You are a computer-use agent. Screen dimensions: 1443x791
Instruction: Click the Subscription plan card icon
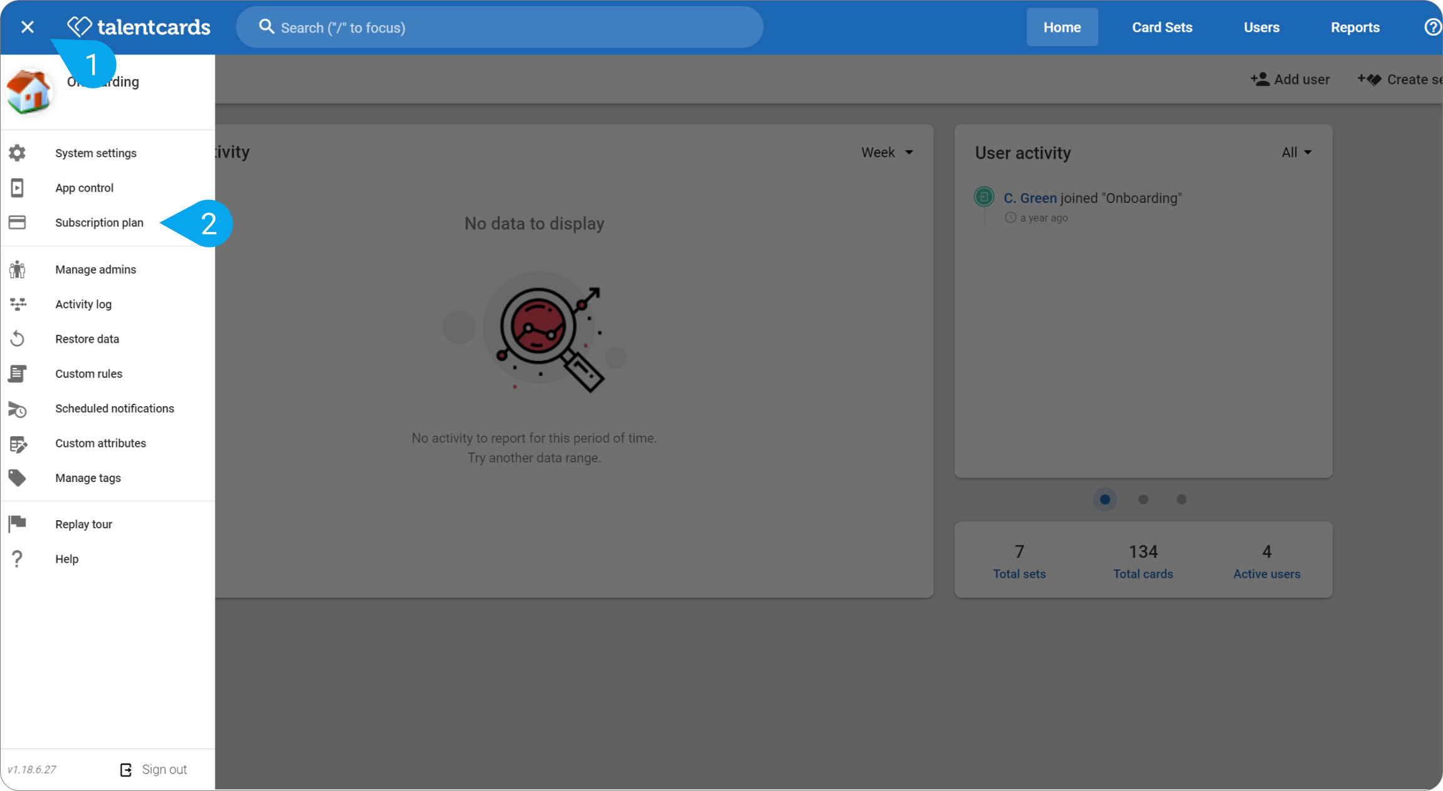click(x=17, y=223)
